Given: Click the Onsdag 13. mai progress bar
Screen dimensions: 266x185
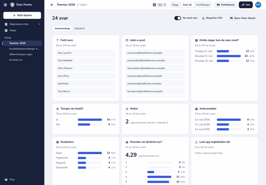Looking at the screenshot, I should click(x=229, y=56).
